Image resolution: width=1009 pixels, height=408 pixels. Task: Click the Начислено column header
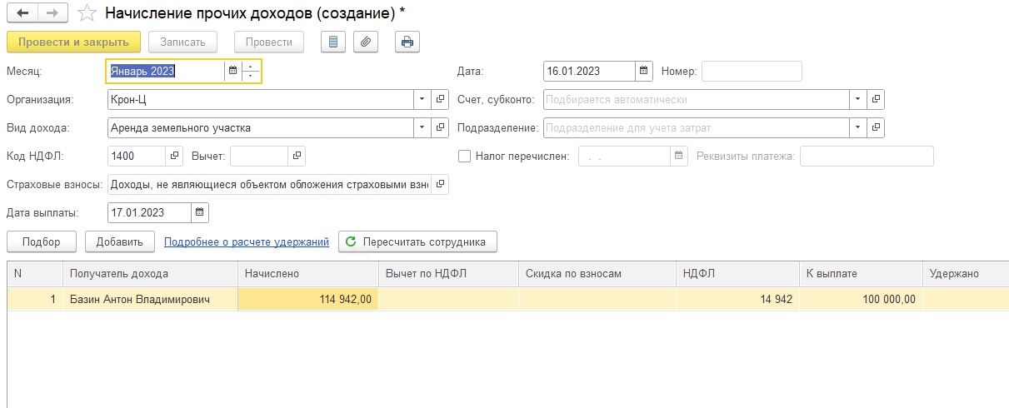point(307,273)
